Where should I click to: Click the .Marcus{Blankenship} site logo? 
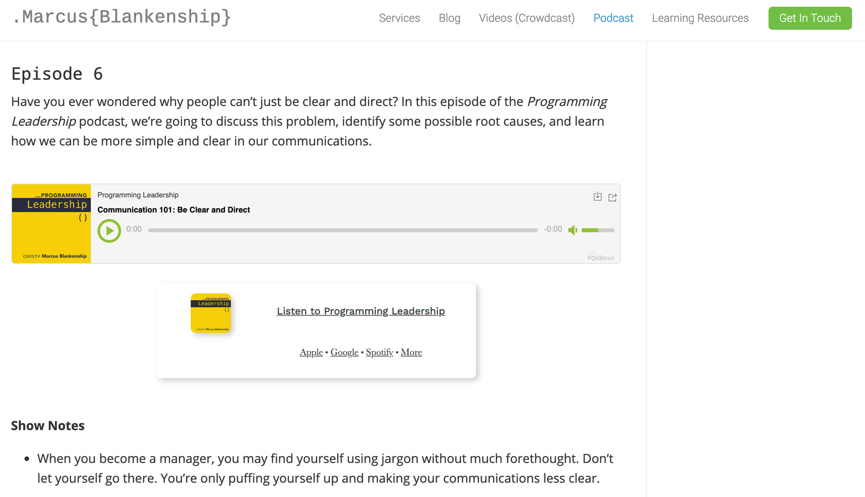click(x=122, y=17)
